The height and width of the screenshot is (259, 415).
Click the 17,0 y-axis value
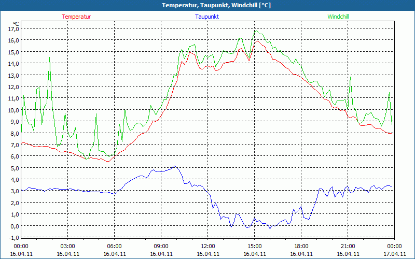point(14,28)
